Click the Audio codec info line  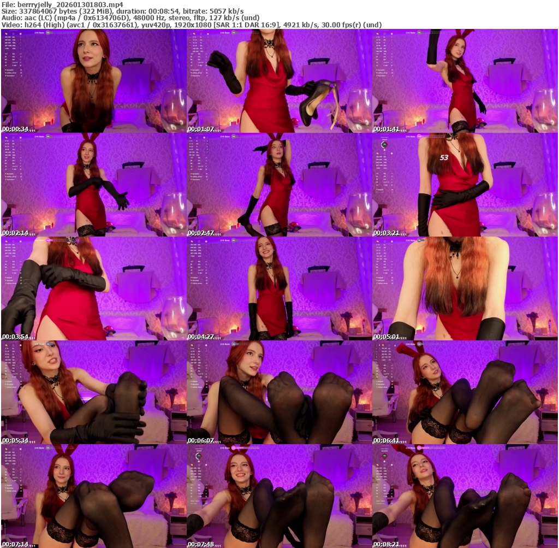(130, 17)
